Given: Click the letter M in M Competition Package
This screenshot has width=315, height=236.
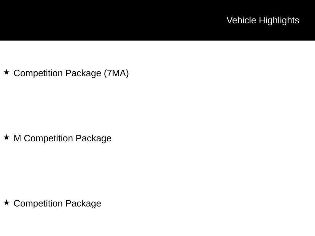Looking at the screenshot, I should [x=17, y=138].
